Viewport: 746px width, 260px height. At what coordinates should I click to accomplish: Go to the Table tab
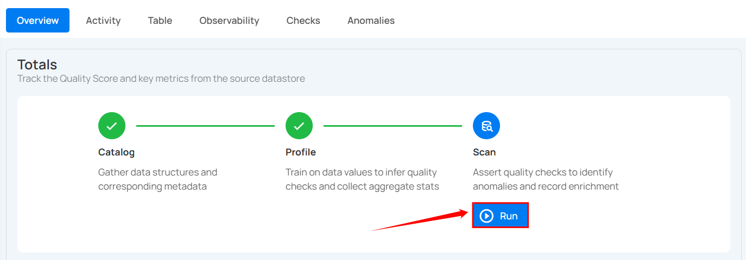[160, 21]
